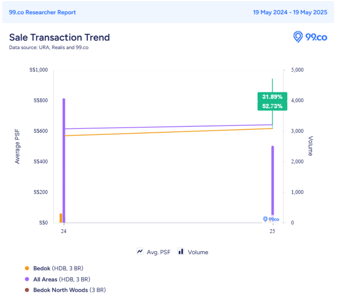The height and width of the screenshot is (297, 342).
Task: Click the Avg. PSF line chart legend icon
Action: 140,252
